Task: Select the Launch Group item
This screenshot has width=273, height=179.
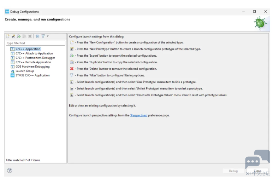Action: [x=25, y=71]
